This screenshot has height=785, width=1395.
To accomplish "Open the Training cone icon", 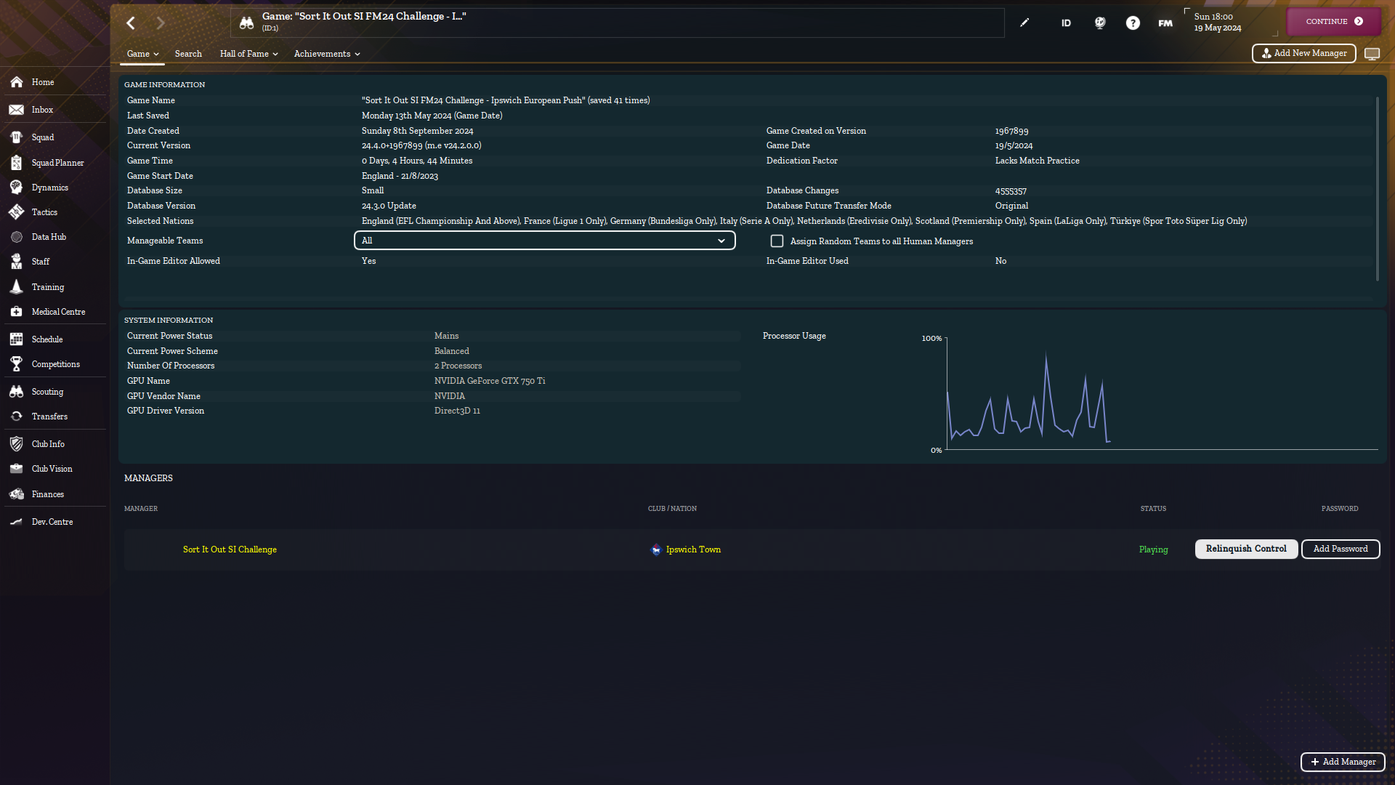I will (x=16, y=287).
